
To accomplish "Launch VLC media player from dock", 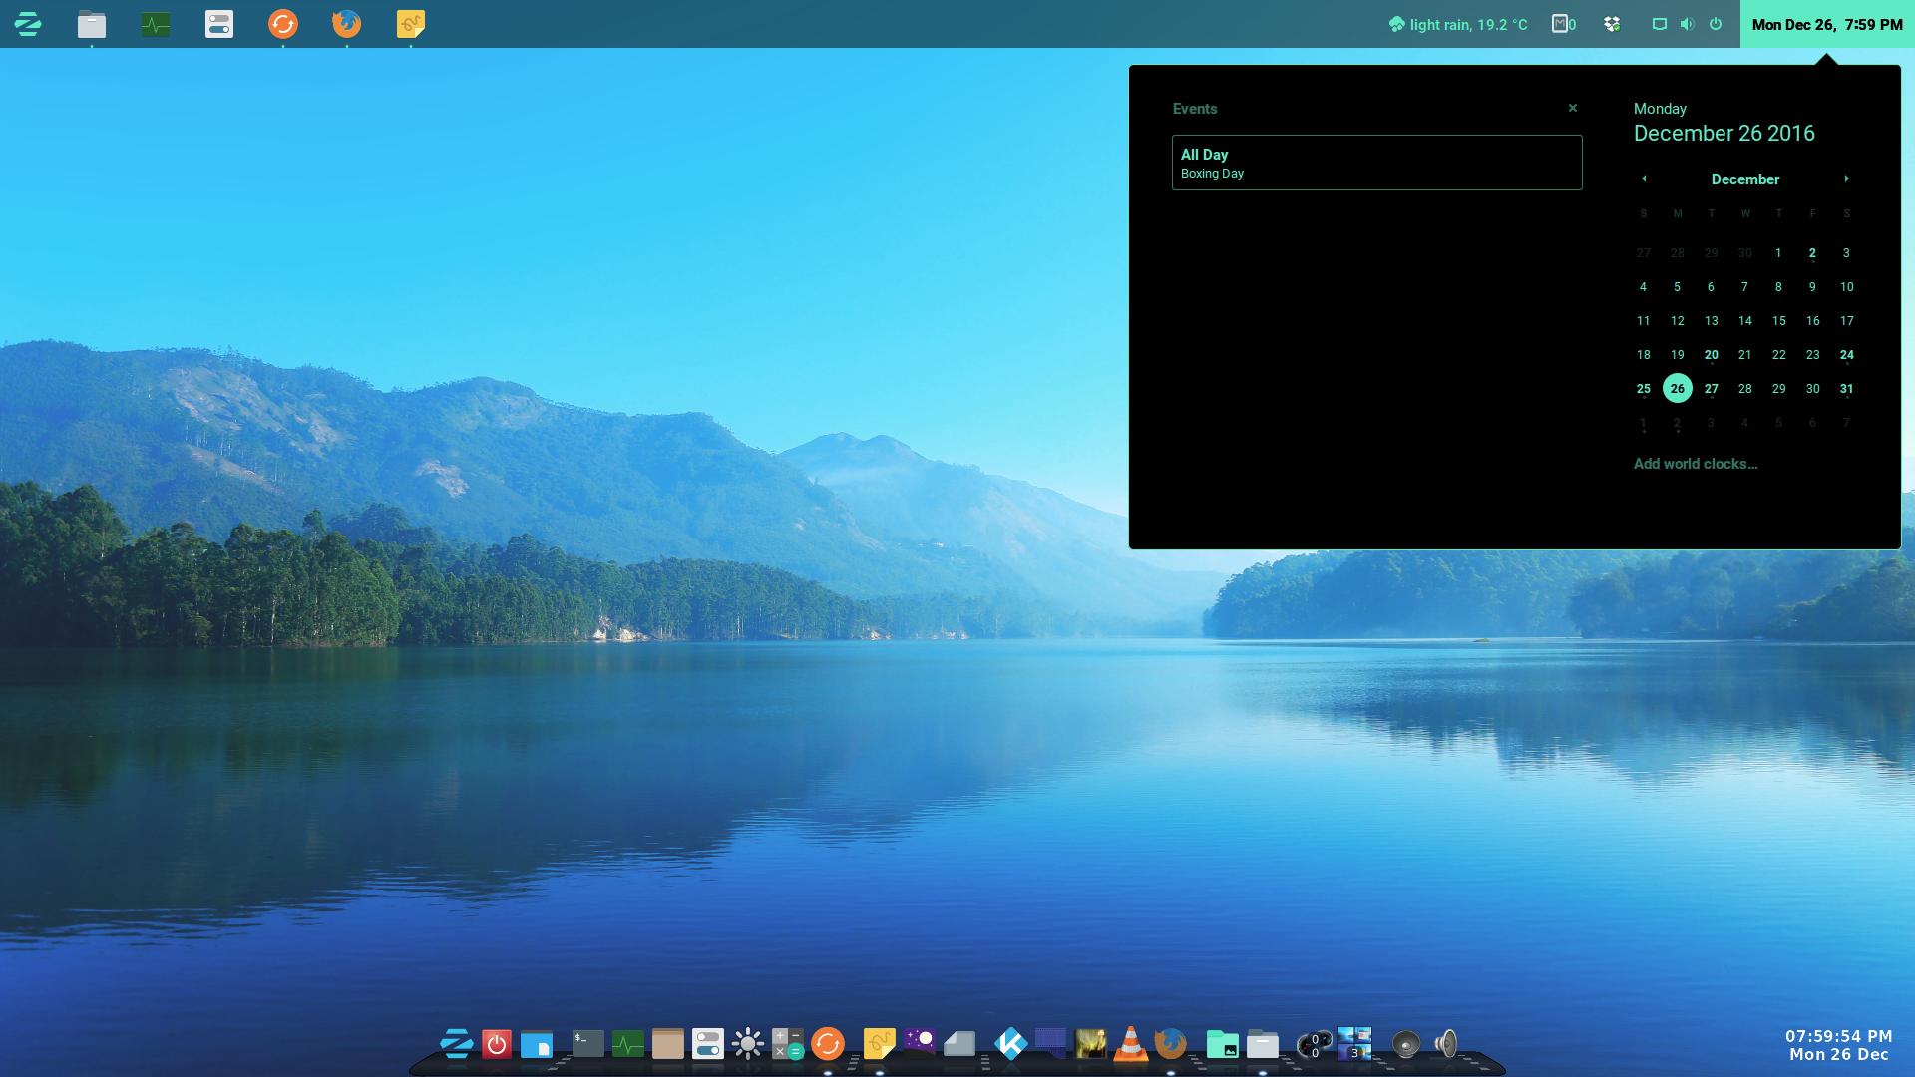I will [x=1130, y=1044].
